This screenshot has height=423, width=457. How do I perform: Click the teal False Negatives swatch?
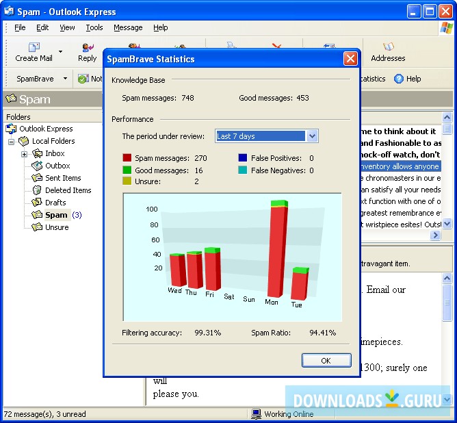coord(242,170)
